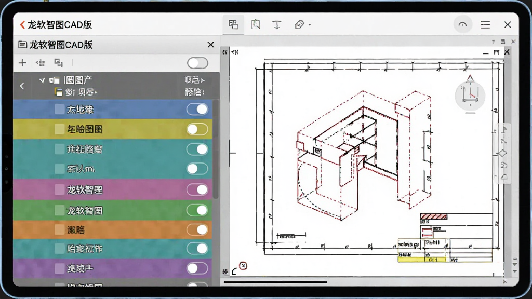Viewport: 532px width, 299px height.
Task: Select the layer name on the yellow row
Action: (85, 129)
